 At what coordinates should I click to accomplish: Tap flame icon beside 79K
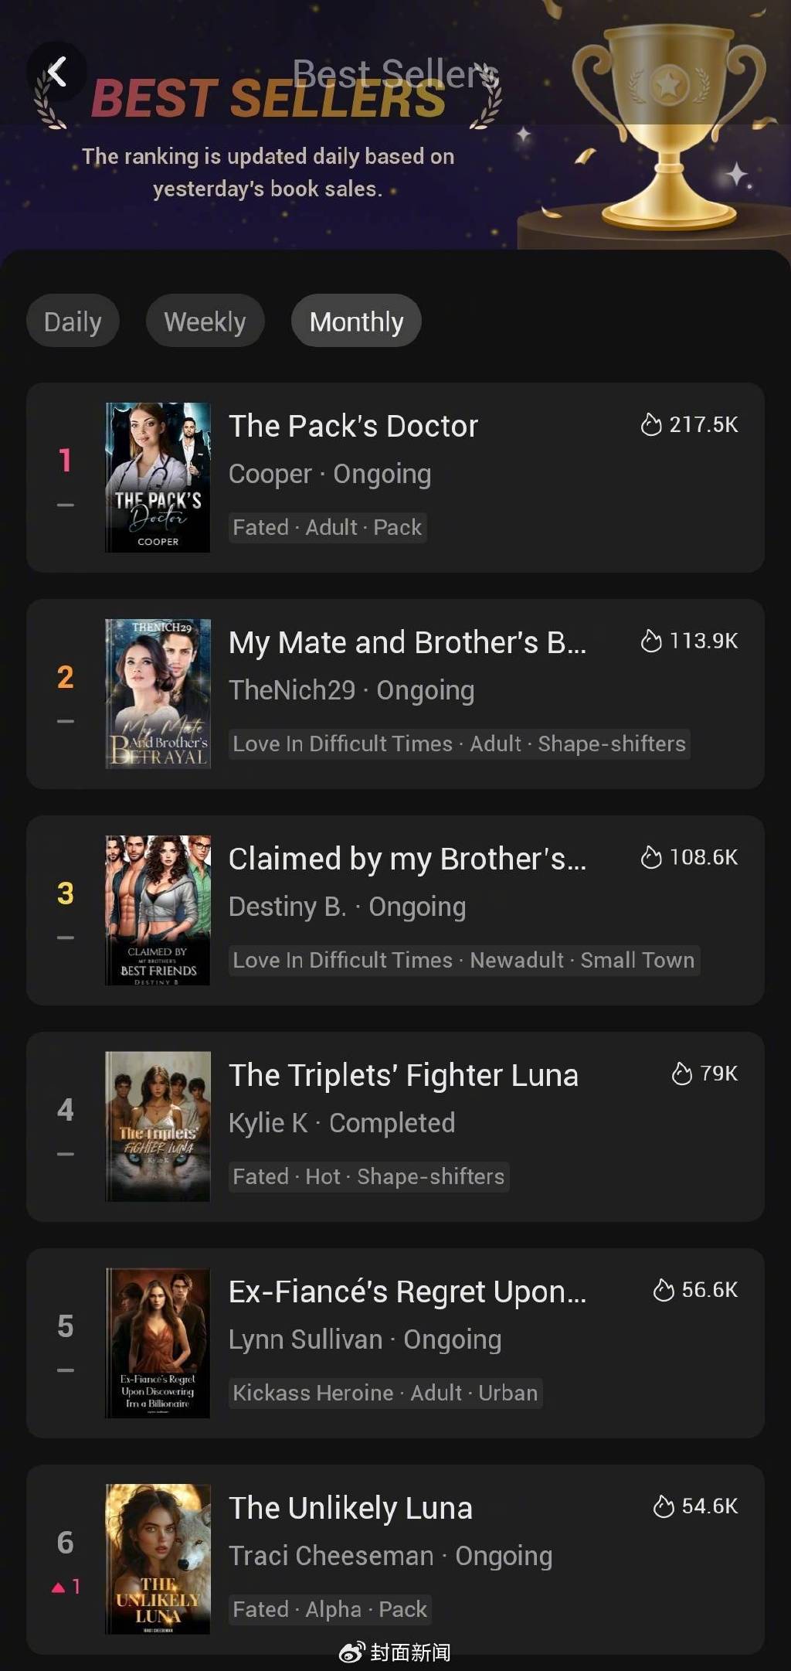[x=682, y=1074]
